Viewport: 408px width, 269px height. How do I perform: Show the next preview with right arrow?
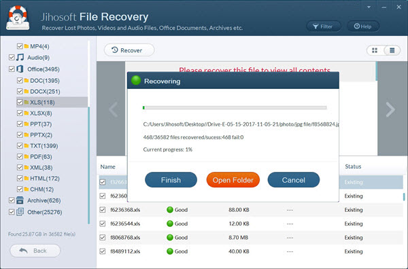[390, 109]
